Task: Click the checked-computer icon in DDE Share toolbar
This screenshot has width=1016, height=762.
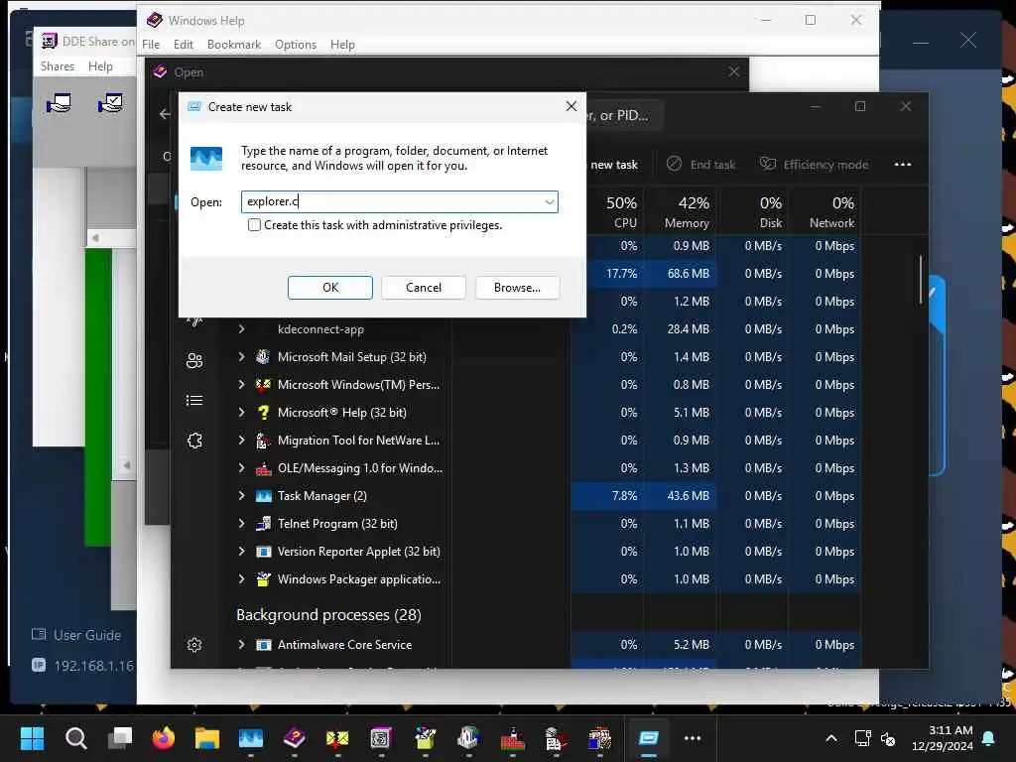Action: pyautogui.click(x=109, y=103)
